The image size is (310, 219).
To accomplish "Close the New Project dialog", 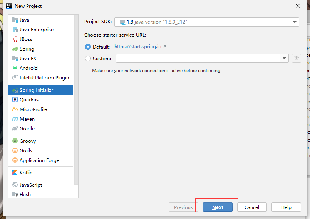I will (x=298, y=6).
